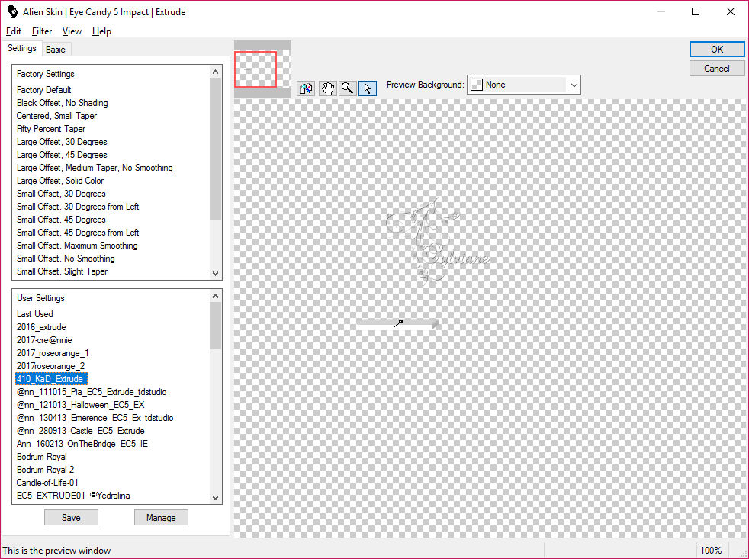The width and height of the screenshot is (749, 559).
Task: Select 'Fifty Percent Taper' preset
Action: (51, 129)
